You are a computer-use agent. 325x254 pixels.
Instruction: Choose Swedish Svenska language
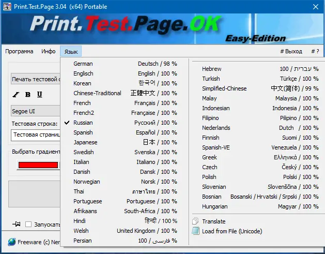pyautogui.click(x=125, y=152)
